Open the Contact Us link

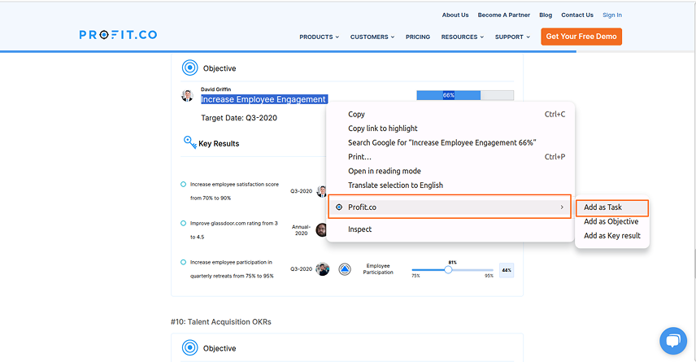[577, 15]
